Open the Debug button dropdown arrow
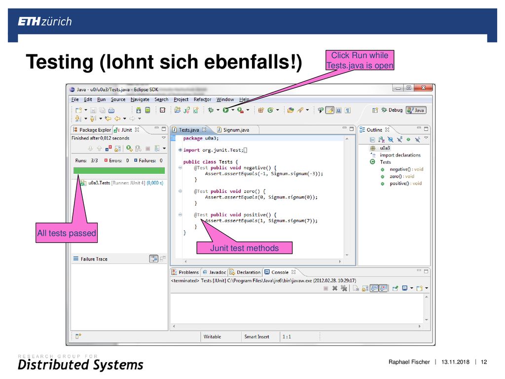The width and height of the screenshot is (505, 379). tap(217, 110)
